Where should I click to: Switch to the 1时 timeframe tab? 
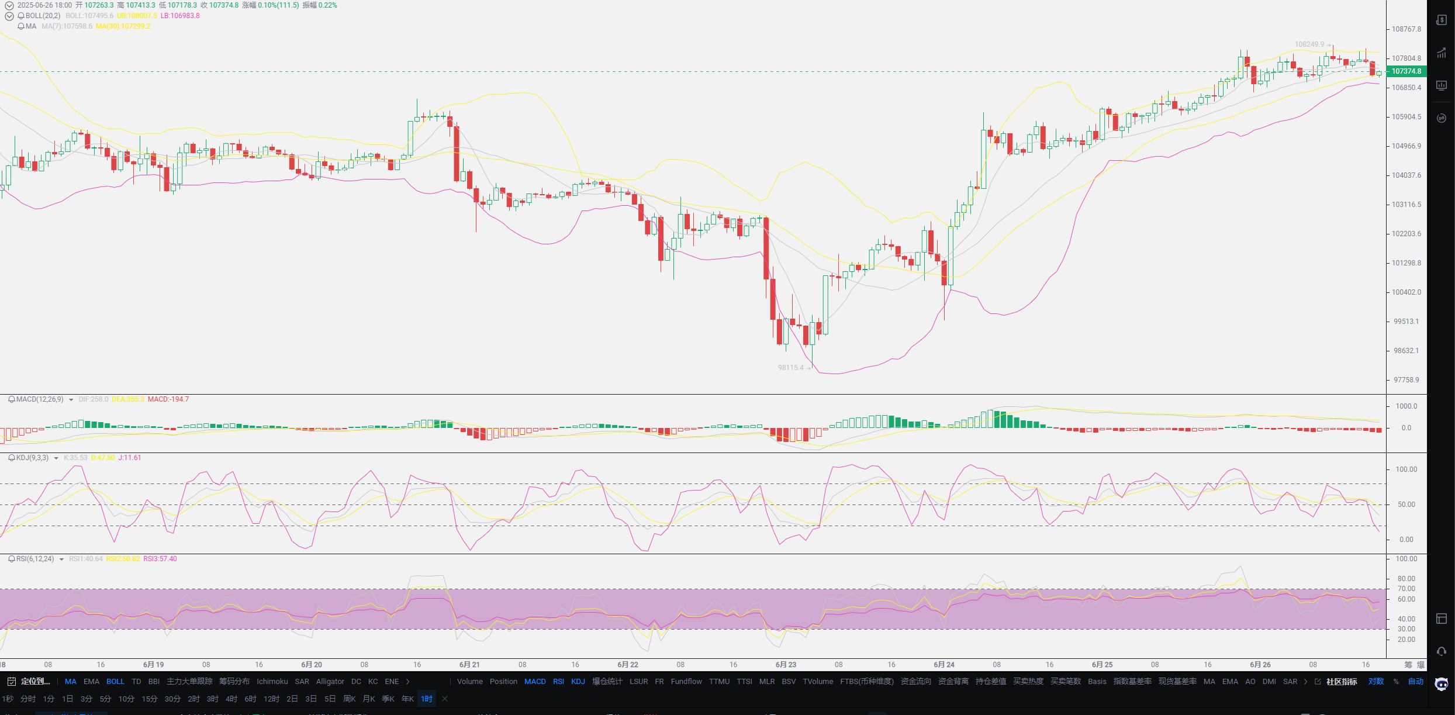pyautogui.click(x=427, y=699)
